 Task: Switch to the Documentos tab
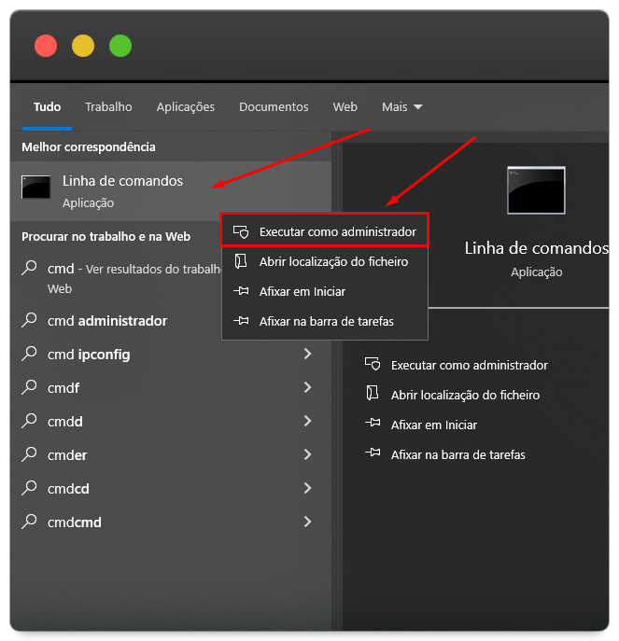coord(274,107)
